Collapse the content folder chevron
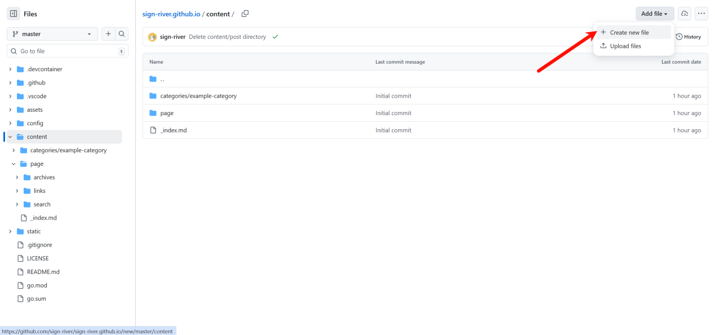Viewport: 715px width, 335px height. point(10,137)
